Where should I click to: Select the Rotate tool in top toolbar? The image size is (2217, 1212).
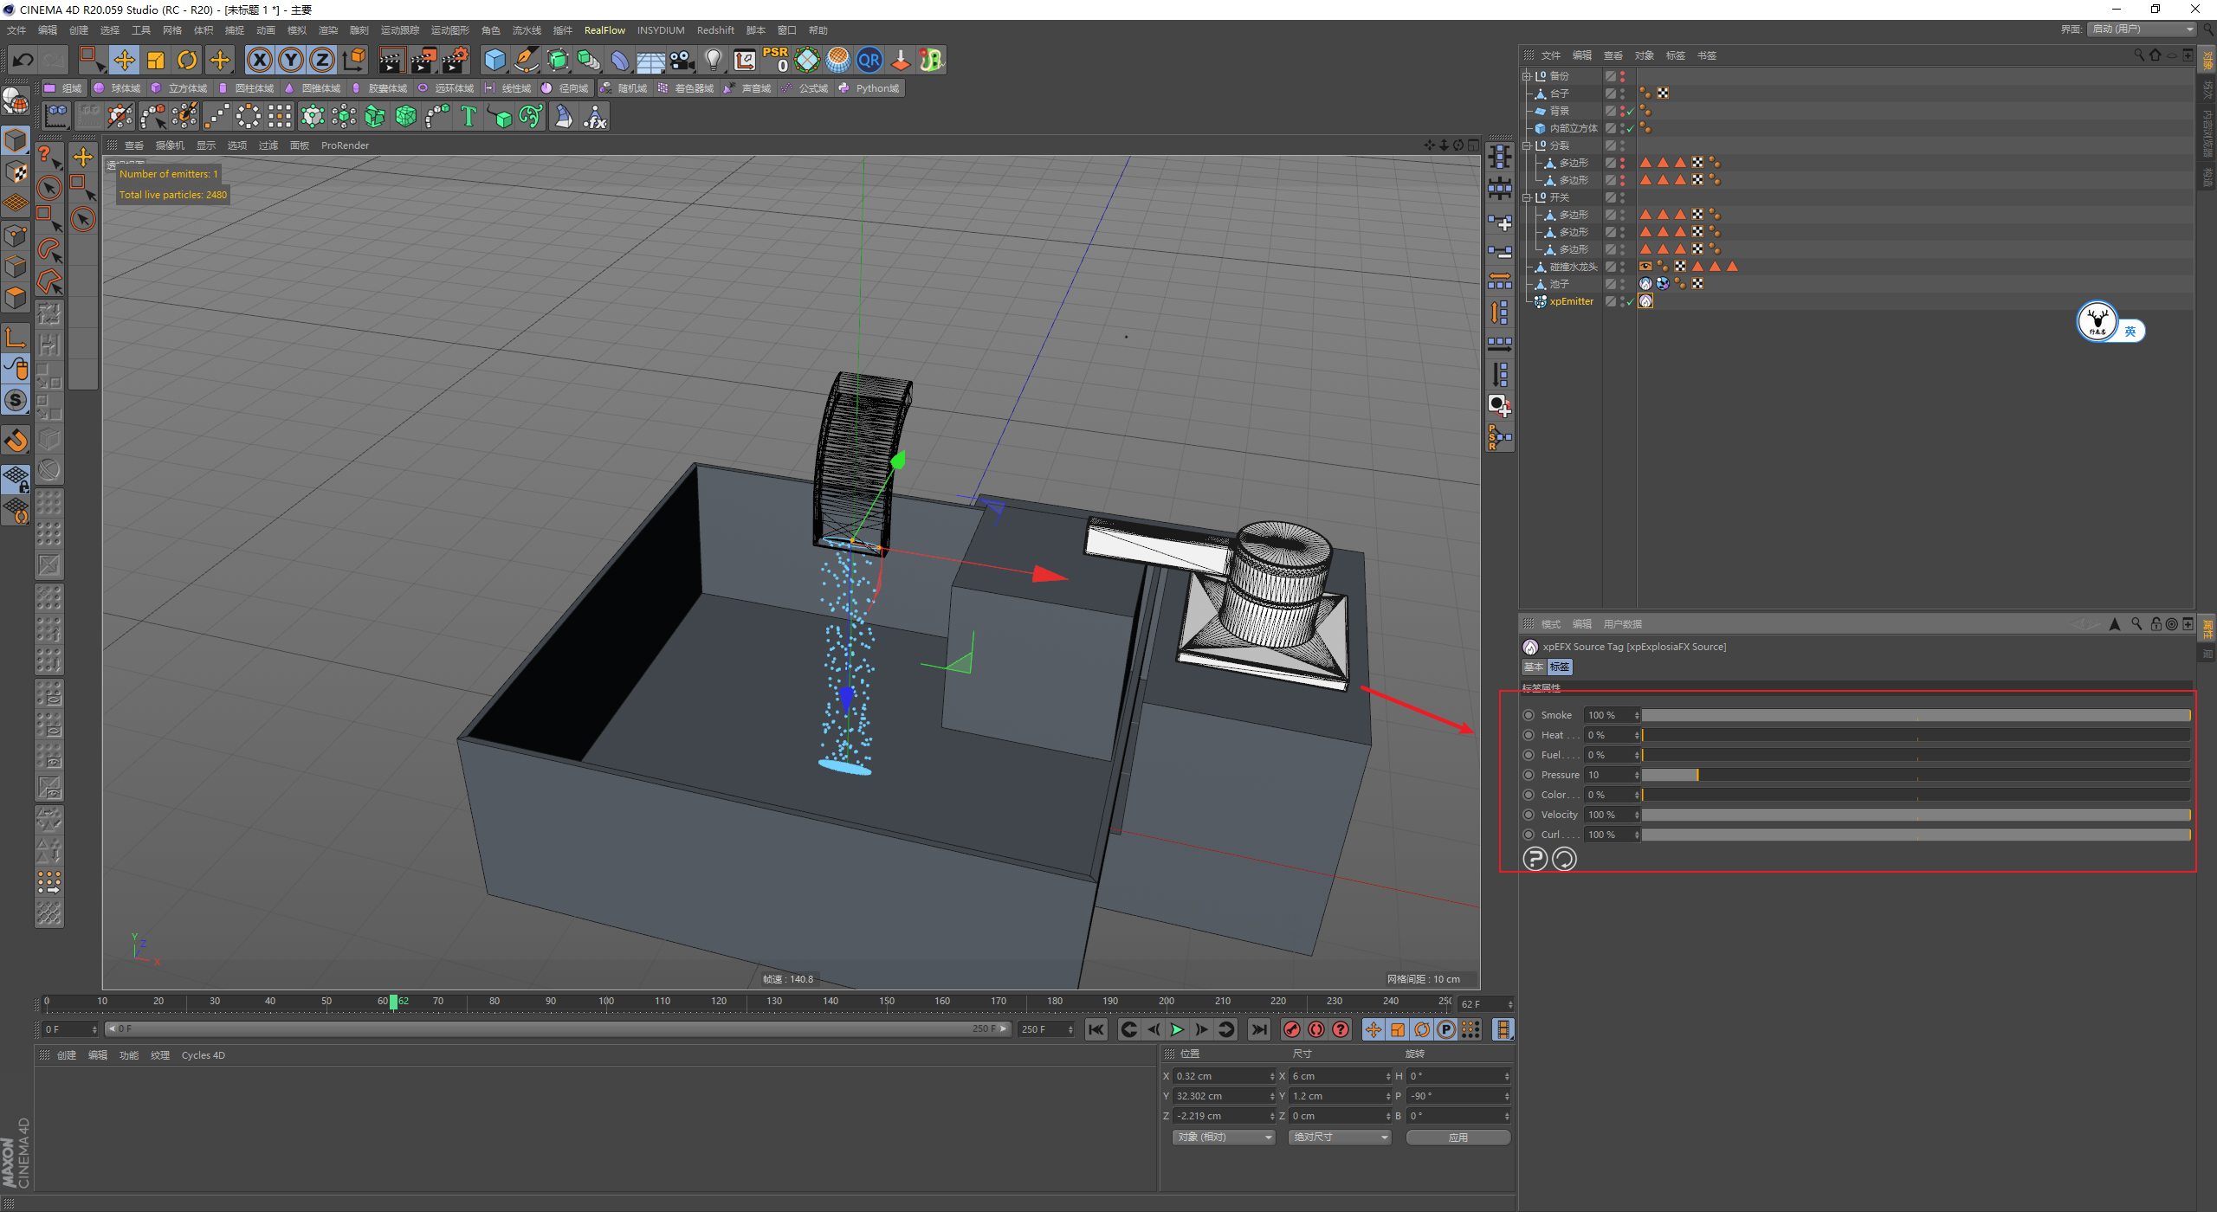(x=187, y=60)
